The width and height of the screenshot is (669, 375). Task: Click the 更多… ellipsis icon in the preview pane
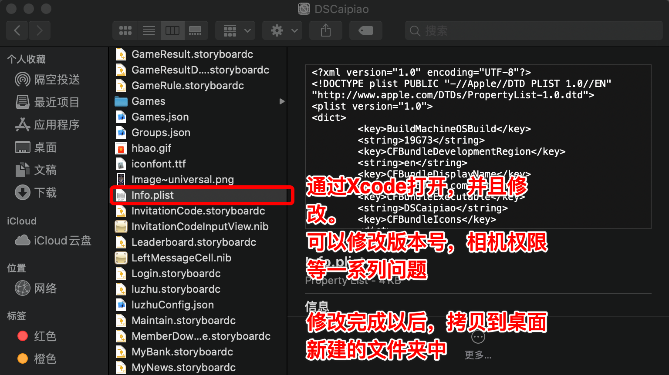pos(477,336)
